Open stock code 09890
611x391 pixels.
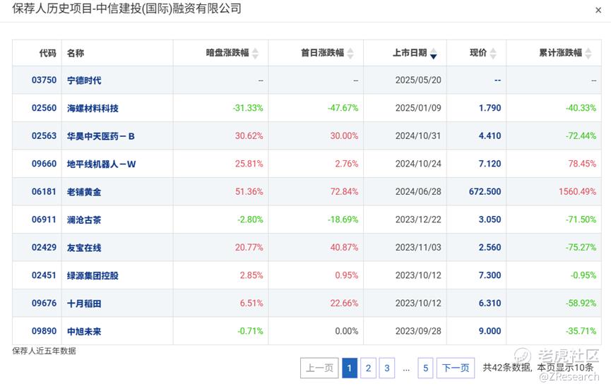coord(44,331)
